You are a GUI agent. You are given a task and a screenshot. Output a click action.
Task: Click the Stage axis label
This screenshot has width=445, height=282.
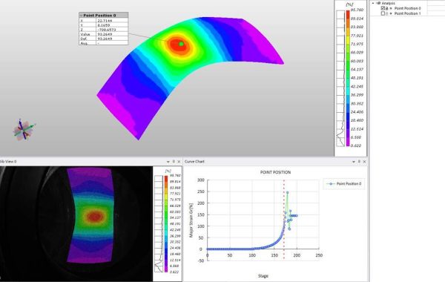(263, 276)
